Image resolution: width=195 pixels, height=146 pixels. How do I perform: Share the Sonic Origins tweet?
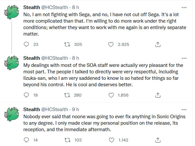point(158,140)
